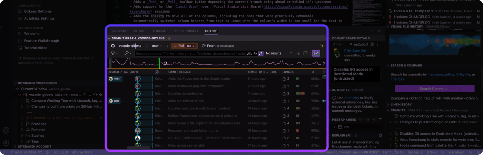The height and width of the screenshot is (155, 483).
Task: Select the main branch label in graph
Action: 115,79
